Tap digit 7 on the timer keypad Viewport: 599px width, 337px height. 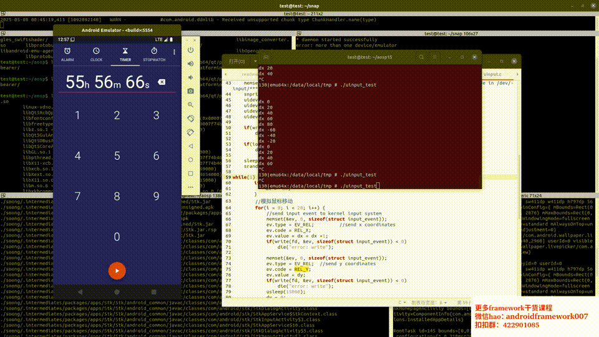[x=77, y=196]
